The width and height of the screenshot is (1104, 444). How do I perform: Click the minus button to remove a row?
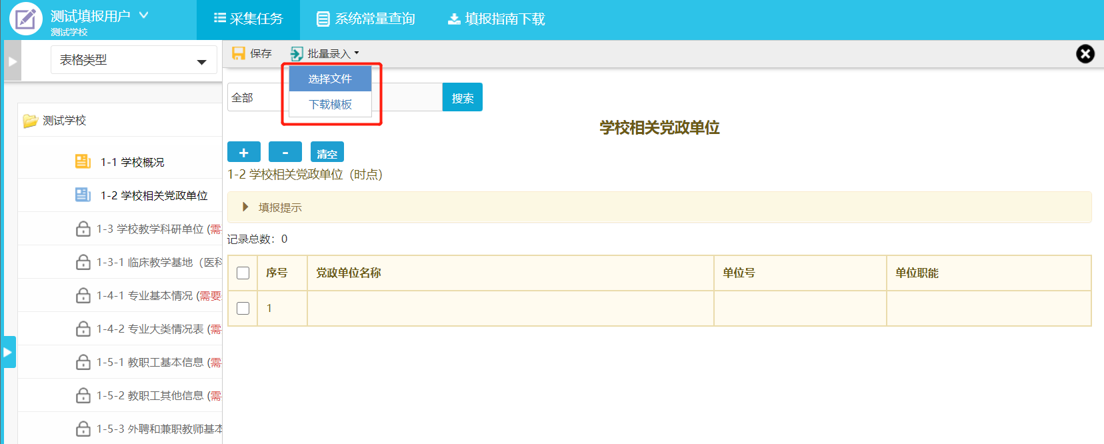[x=285, y=152]
